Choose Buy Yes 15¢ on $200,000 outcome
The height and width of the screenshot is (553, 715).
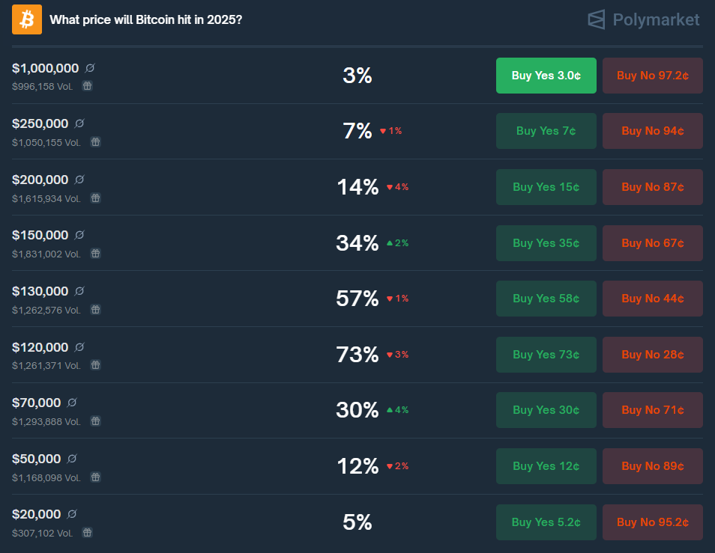point(546,187)
